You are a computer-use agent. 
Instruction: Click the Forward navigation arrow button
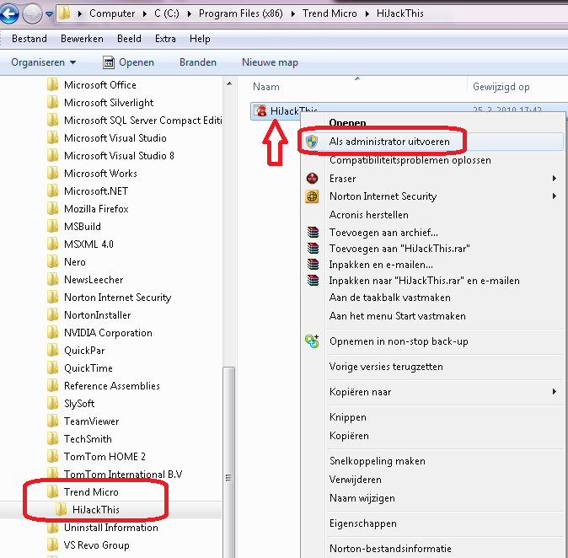[32, 14]
